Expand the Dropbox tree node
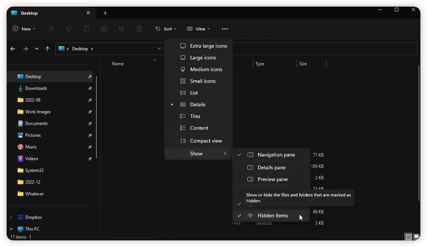The width and height of the screenshot is (427, 247). 11,217
